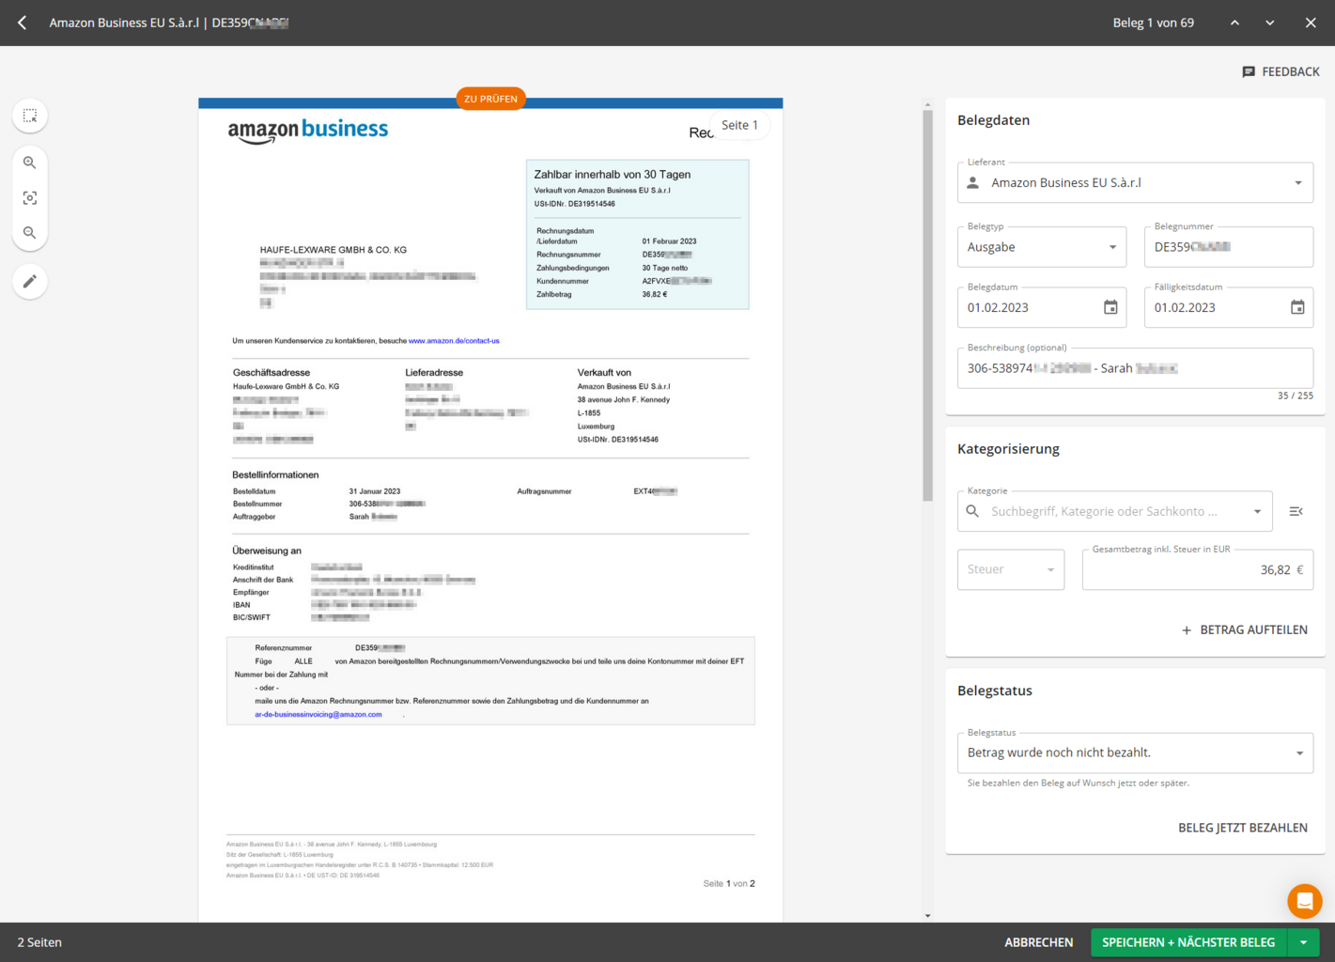The width and height of the screenshot is (1335, 962).
Task: Fit the document to view with center icon
Action: coord(30,198)
